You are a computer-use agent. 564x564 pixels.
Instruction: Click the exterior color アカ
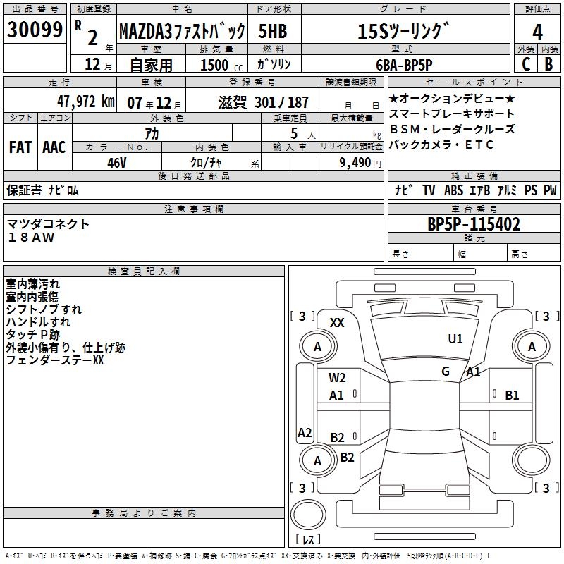point(152,133)
